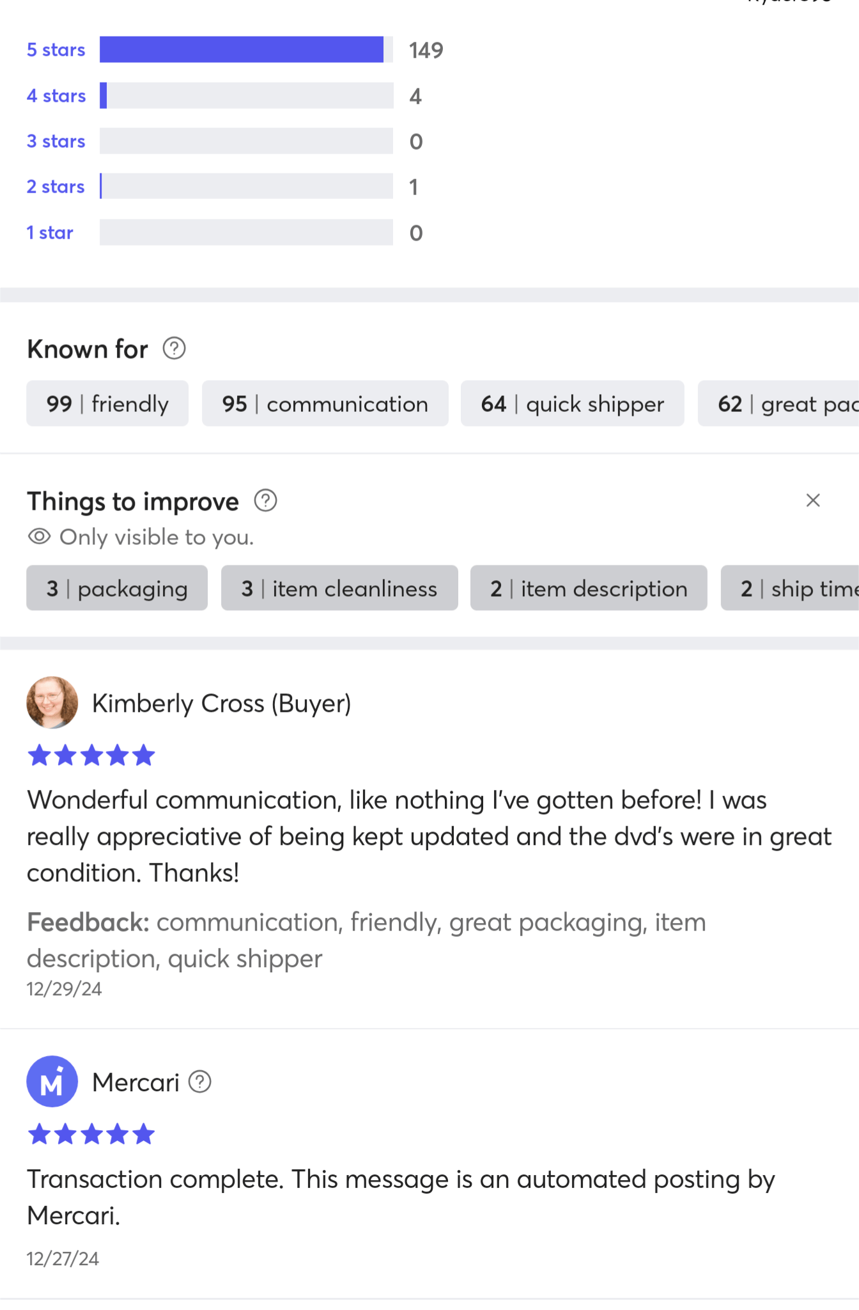
Task: Select the 95 communication tag
Action: pos(325,404)
